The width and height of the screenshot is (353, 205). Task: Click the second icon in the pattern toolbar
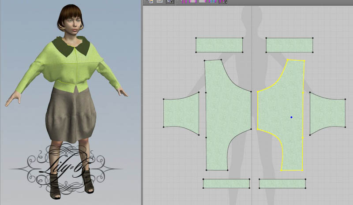159,2
